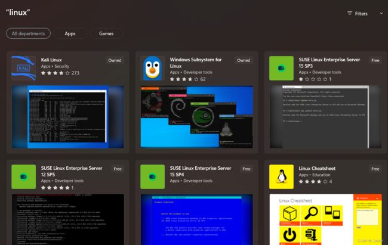Open Kali Linux terminal screenshot thumbnail
The image size is (388, 245).
(68, 117)
